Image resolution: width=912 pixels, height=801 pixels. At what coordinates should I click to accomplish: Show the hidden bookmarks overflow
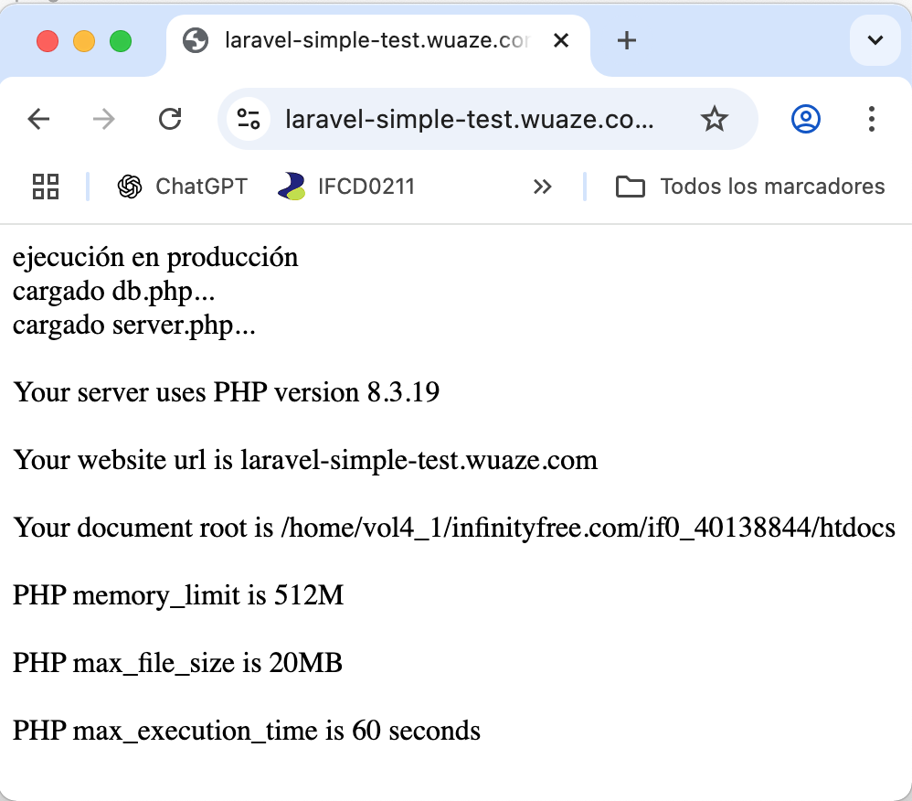coord(543,187)
